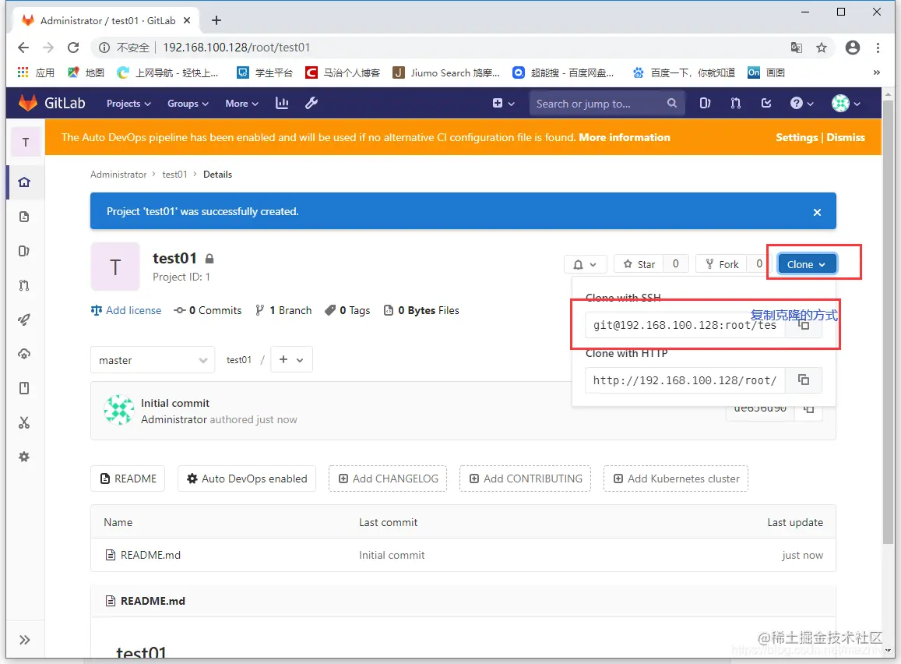Open project Settings gear in sidebar
Viewport: 901px width, 664px height.
point(24,457)
